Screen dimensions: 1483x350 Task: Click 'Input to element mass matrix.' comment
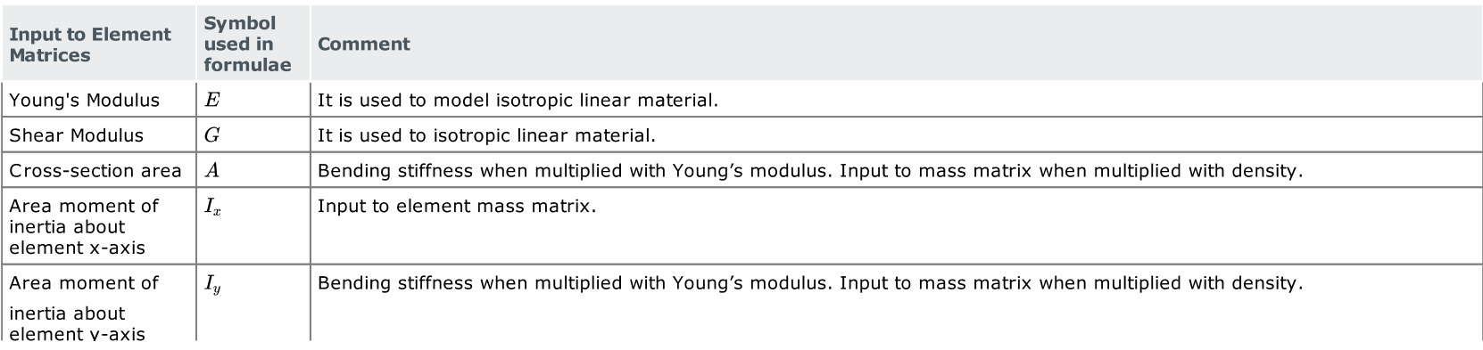pos(457,206)
